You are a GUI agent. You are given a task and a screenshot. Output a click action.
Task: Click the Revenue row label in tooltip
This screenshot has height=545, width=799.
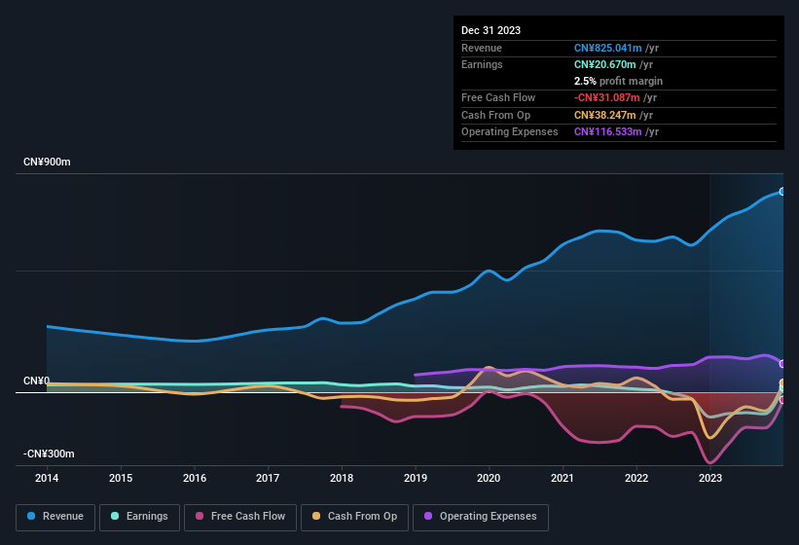click(482, 48)
